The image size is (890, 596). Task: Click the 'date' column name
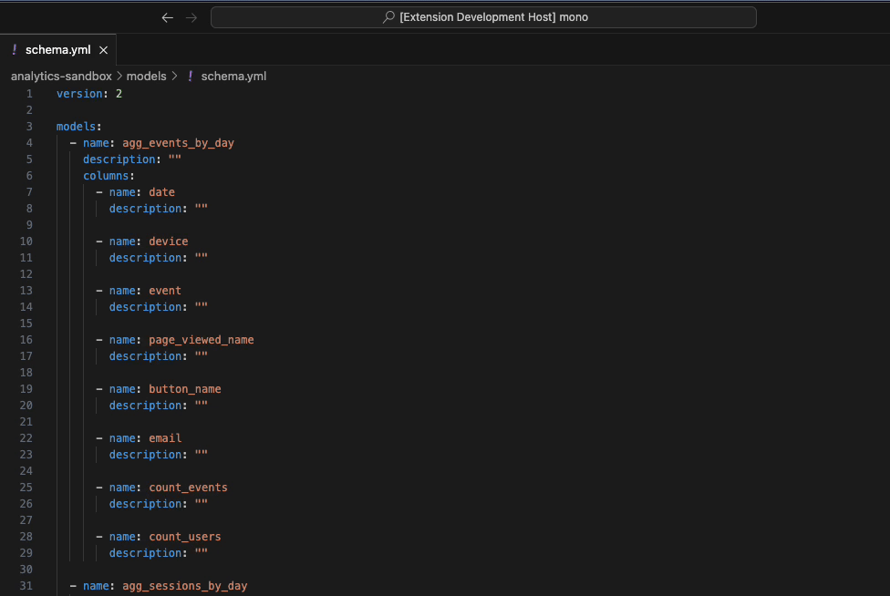click(161, 192)
